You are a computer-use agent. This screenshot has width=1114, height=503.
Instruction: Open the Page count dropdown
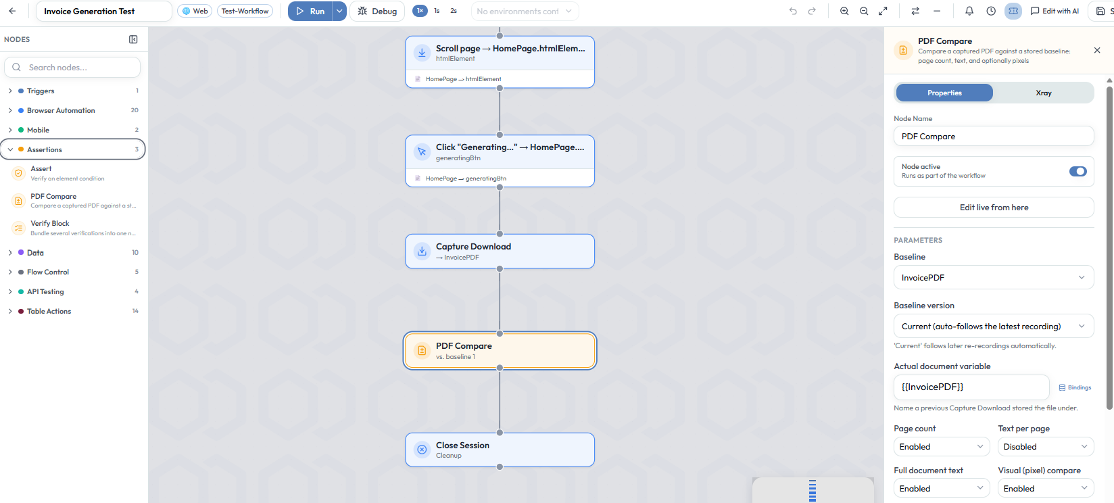point(942,447)
